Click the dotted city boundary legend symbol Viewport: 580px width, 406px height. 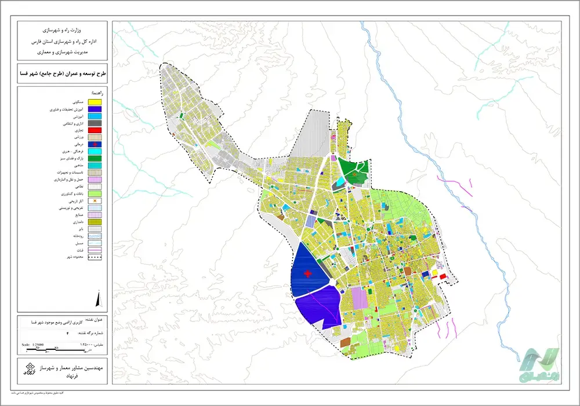click(x=95, y=257)
